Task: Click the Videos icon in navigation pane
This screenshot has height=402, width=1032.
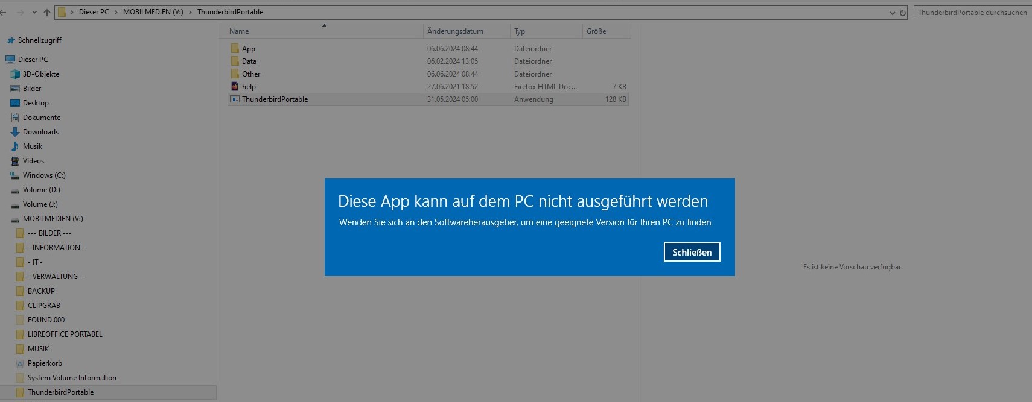Action: pos(15,161)
